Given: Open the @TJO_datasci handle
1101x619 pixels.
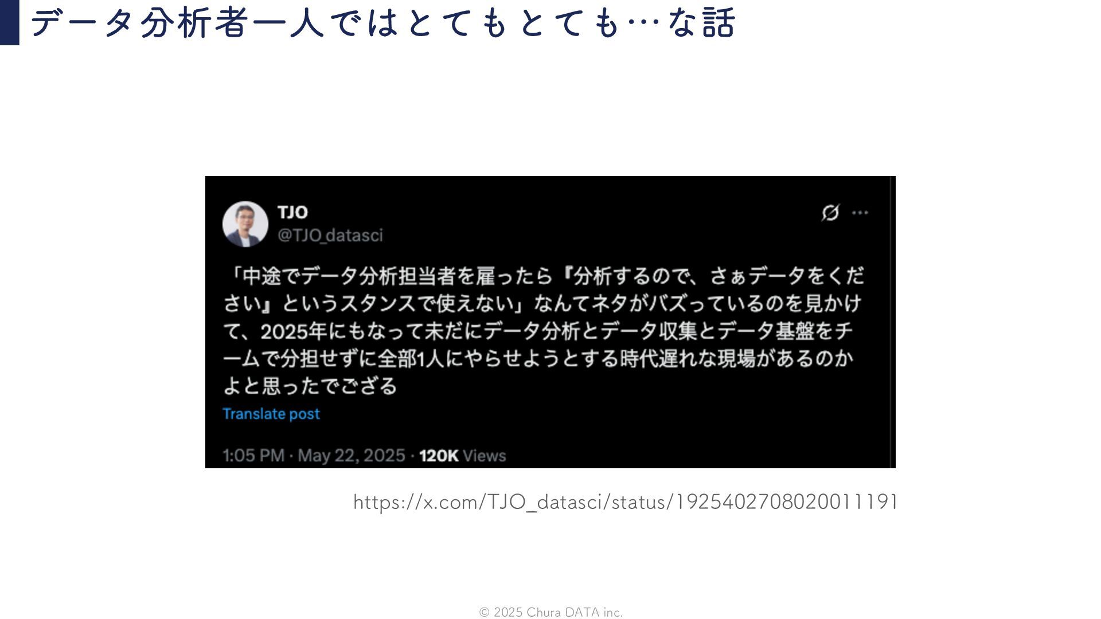Looking at the screenshot, I should (x=330, y=235).
